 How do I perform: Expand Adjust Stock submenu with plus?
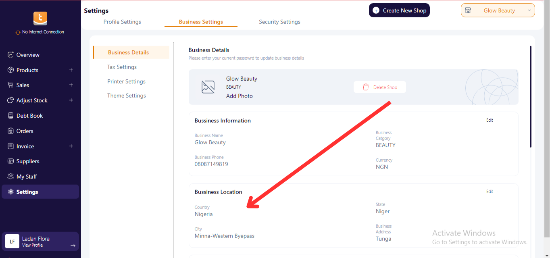(x=71, y=100)
